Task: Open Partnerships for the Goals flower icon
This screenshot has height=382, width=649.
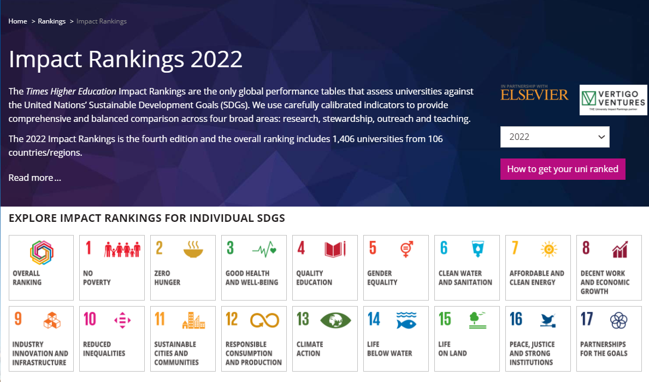Action: click(619, 320)
